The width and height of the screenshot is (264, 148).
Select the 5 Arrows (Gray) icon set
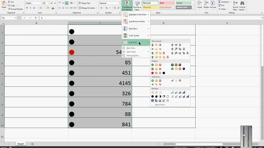click(x=180, y=53)
